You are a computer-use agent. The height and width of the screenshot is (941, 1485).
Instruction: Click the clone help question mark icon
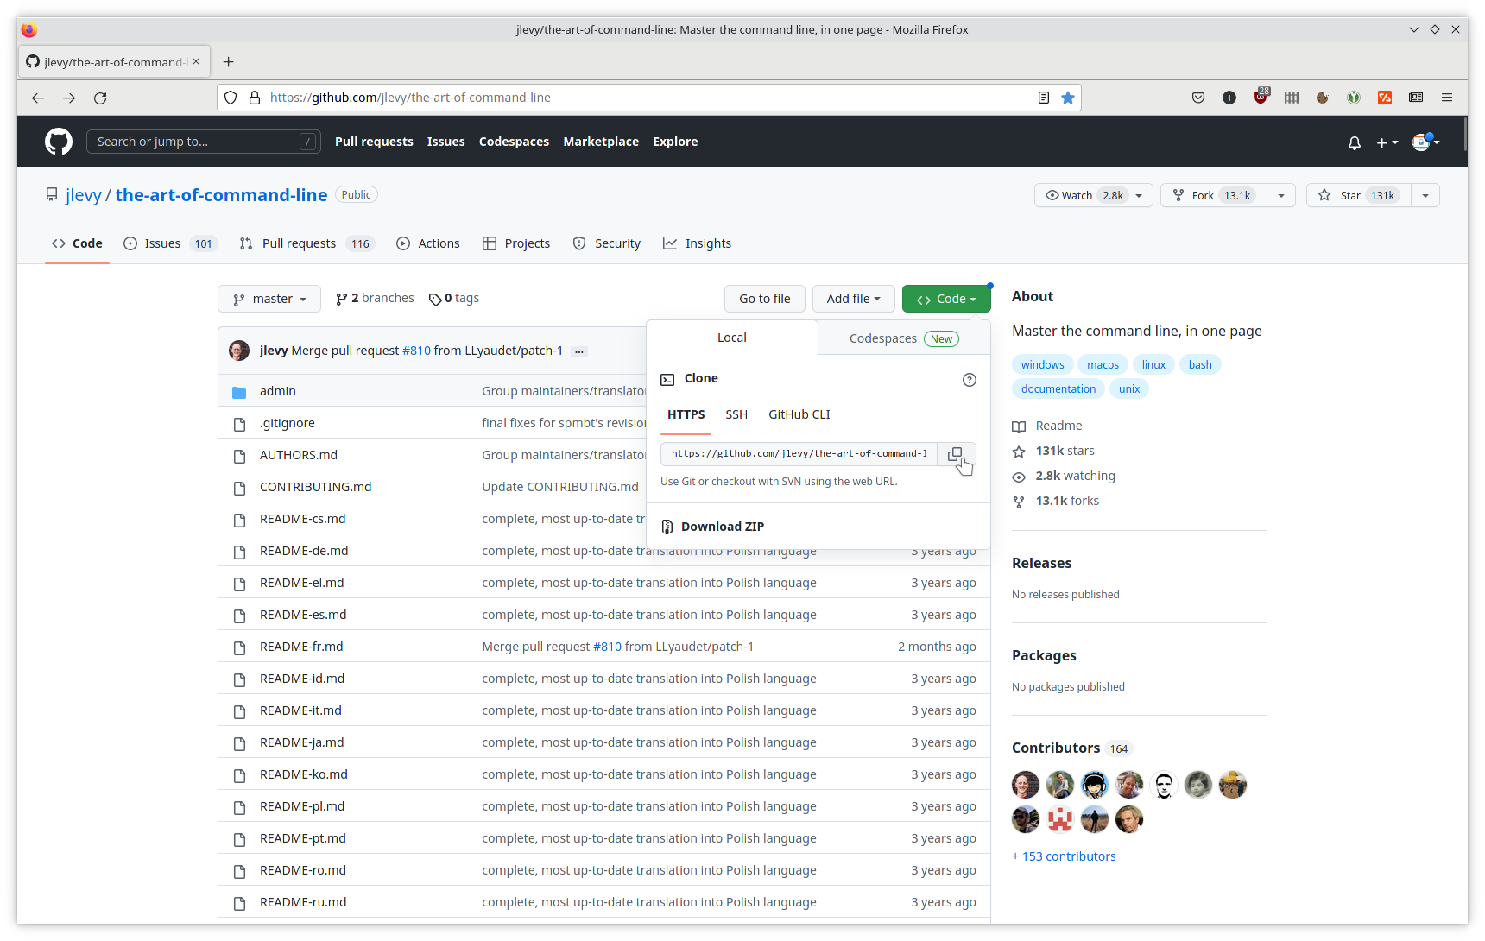969,380
